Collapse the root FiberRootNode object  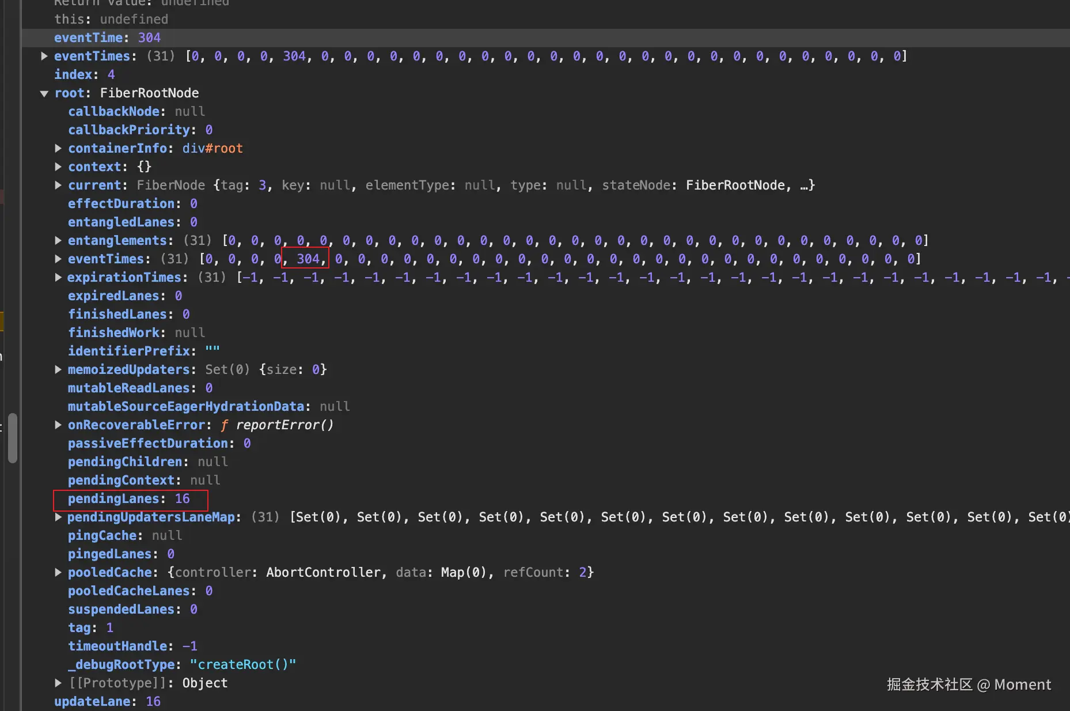click(x=44, y=93)
